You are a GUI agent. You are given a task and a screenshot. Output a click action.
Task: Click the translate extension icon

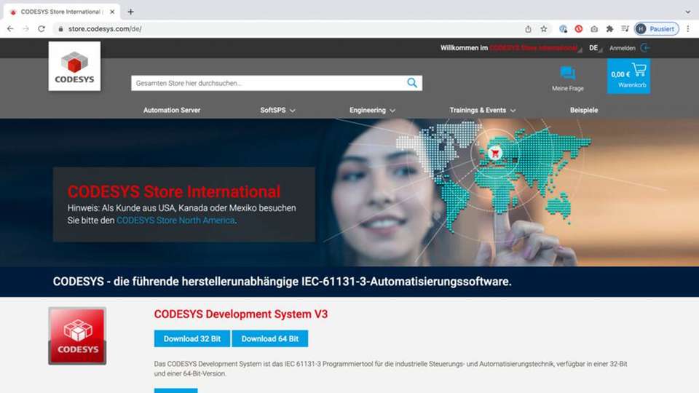coord(563,29)
